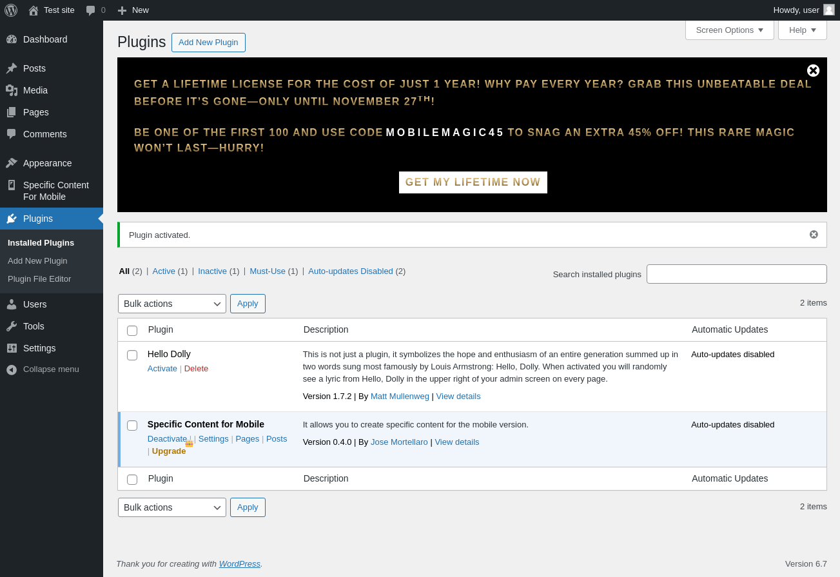
Task: Click the Tools wrench icon
Action: 12,326
